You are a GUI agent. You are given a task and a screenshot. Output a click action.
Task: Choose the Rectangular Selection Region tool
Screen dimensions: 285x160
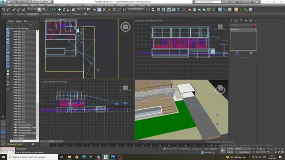pyautogui.click(x=49, y=10)
